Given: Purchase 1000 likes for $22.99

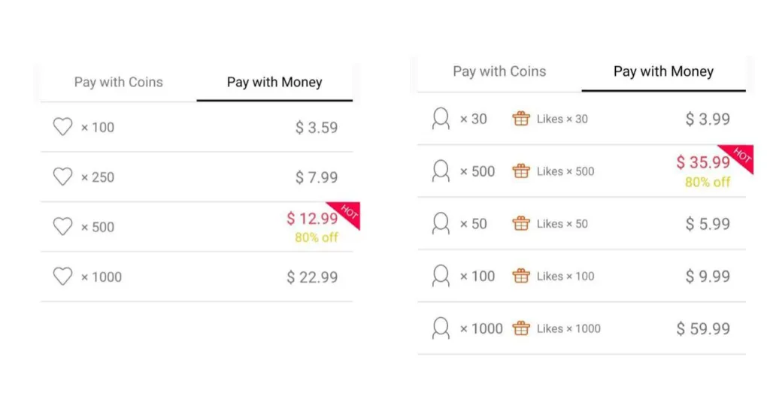Looking at the screenshot, I should coord(312,277).
